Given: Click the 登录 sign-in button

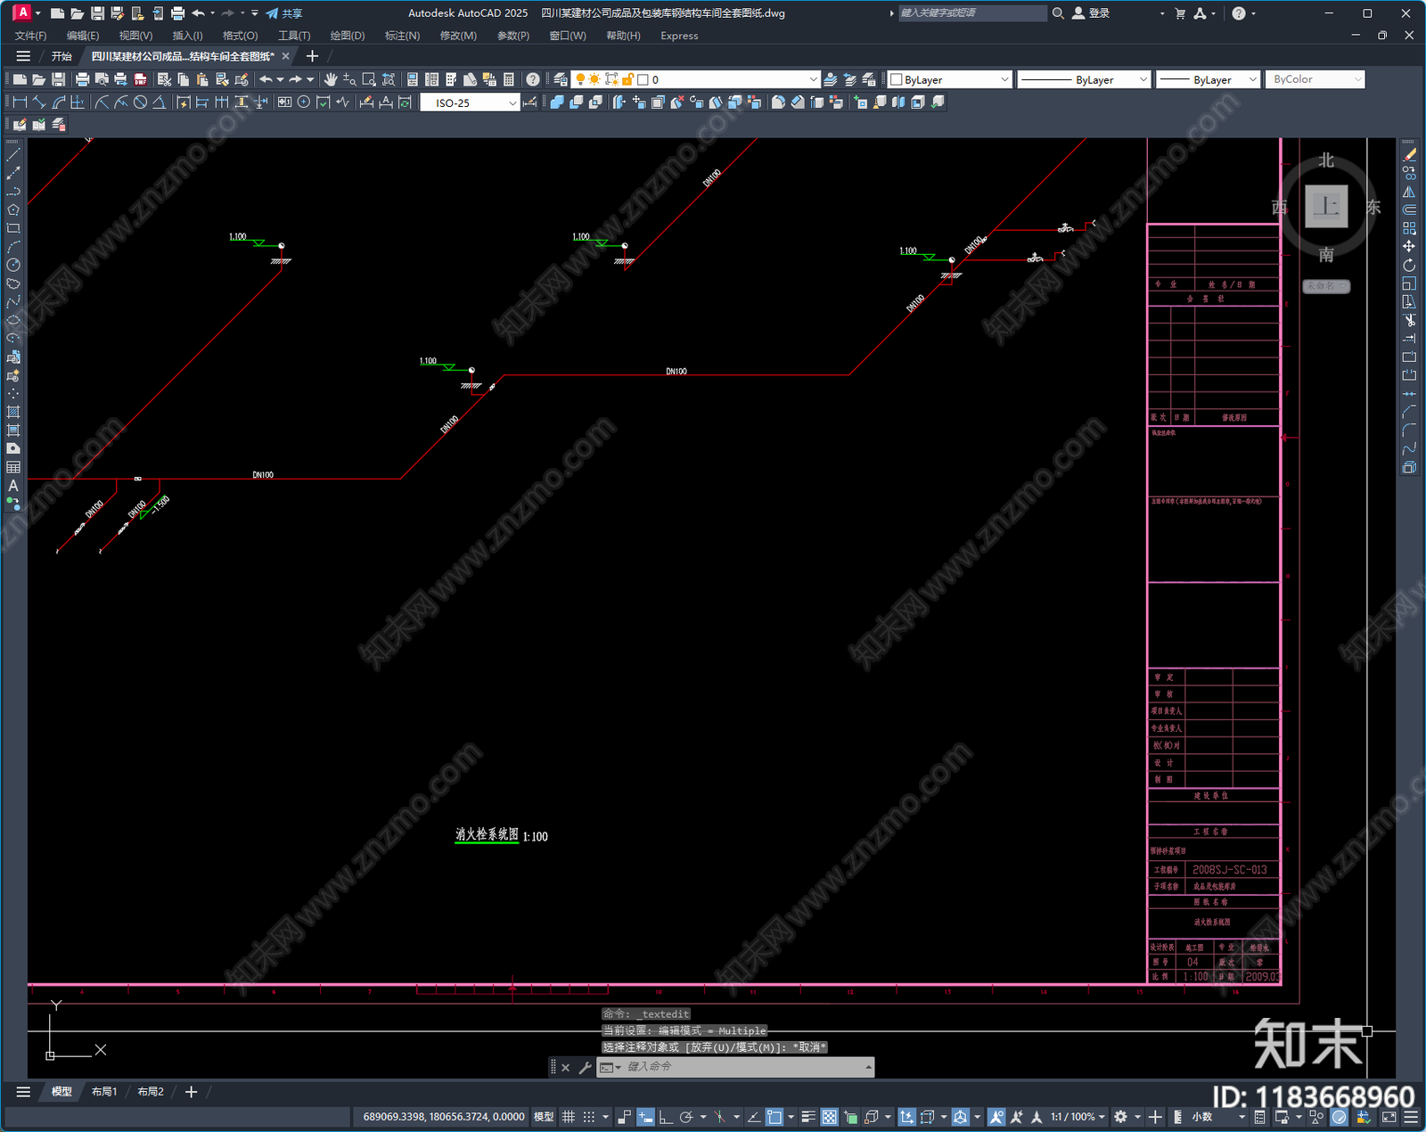Looking at the screenshot, I should tap(1091, 13).
